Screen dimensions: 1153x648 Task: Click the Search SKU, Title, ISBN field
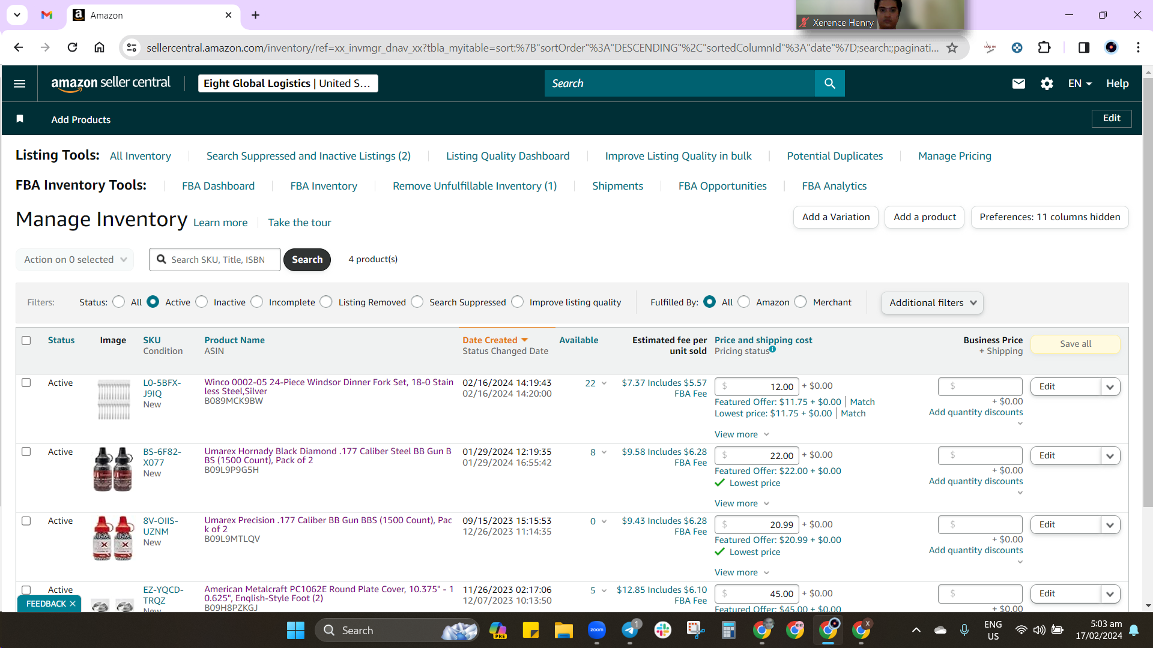pos(215,259)
